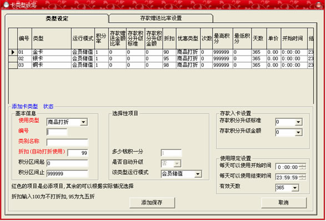This screenshot has height=221, width=326.
Task: Click the 取消 button
Action: coord(284,203)
